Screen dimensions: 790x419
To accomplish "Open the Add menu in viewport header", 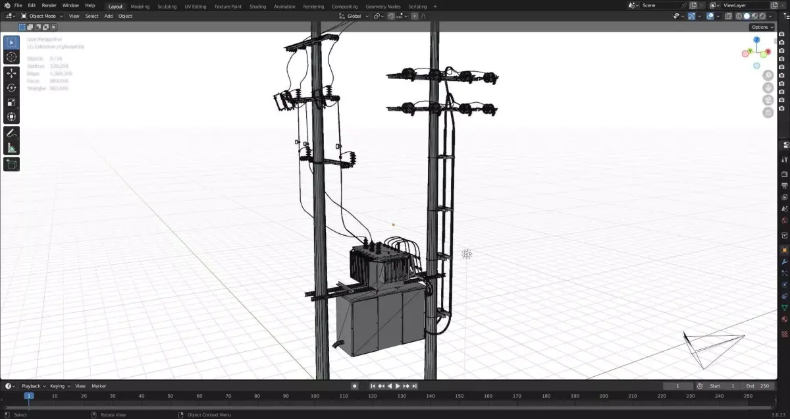I will coord(108,16).
